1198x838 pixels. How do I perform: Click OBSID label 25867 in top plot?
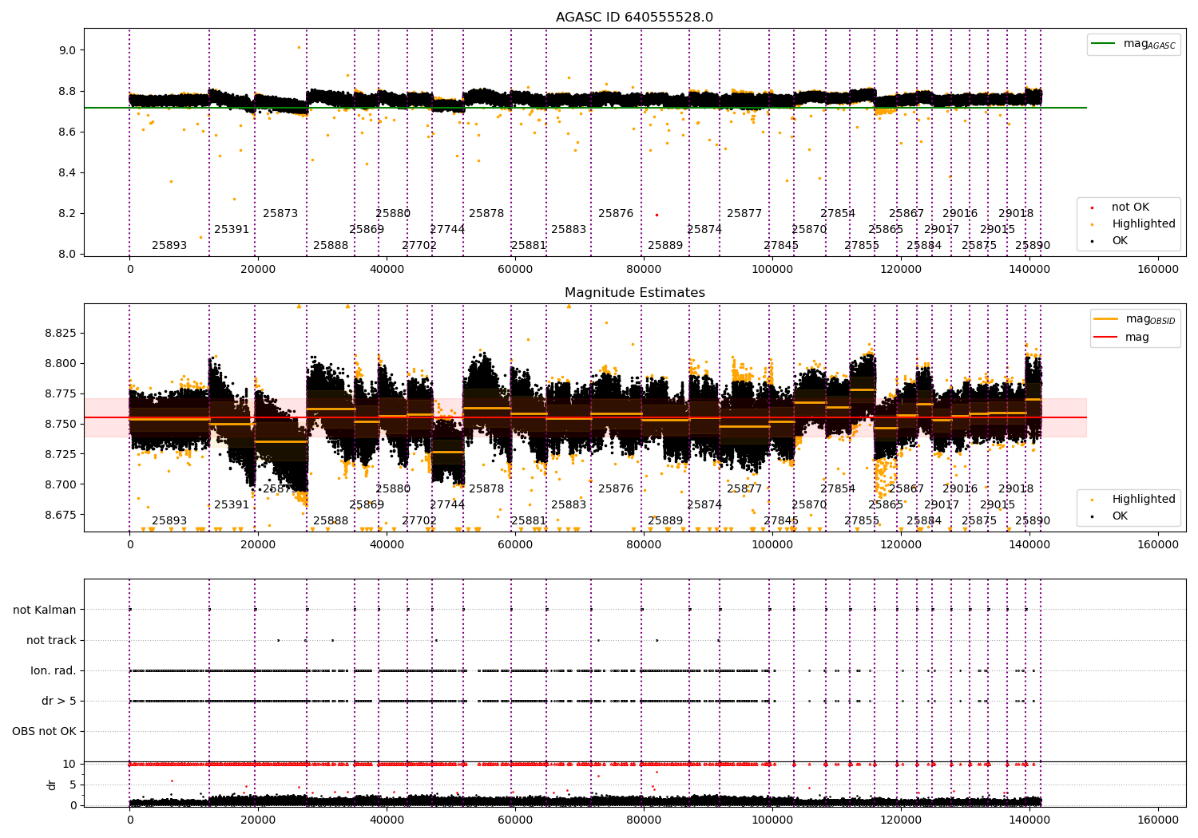tap(906, 214)
